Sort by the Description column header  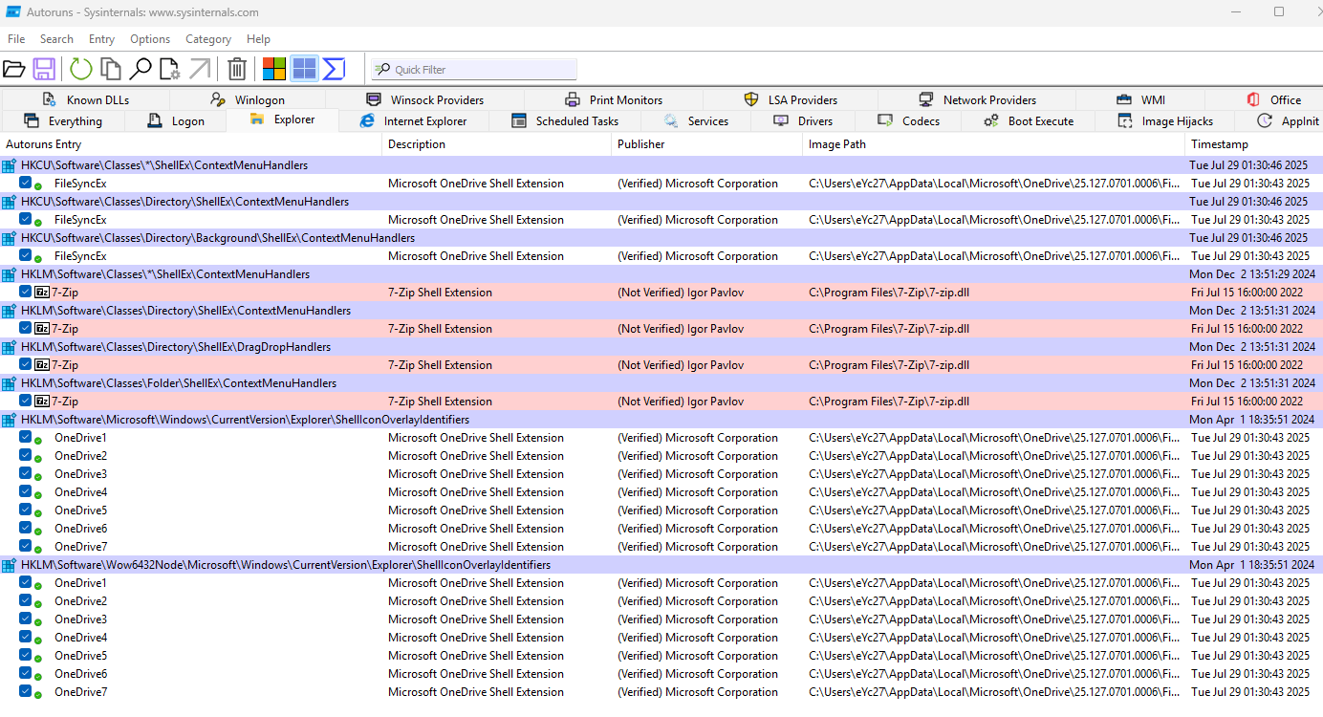(496, 144)
